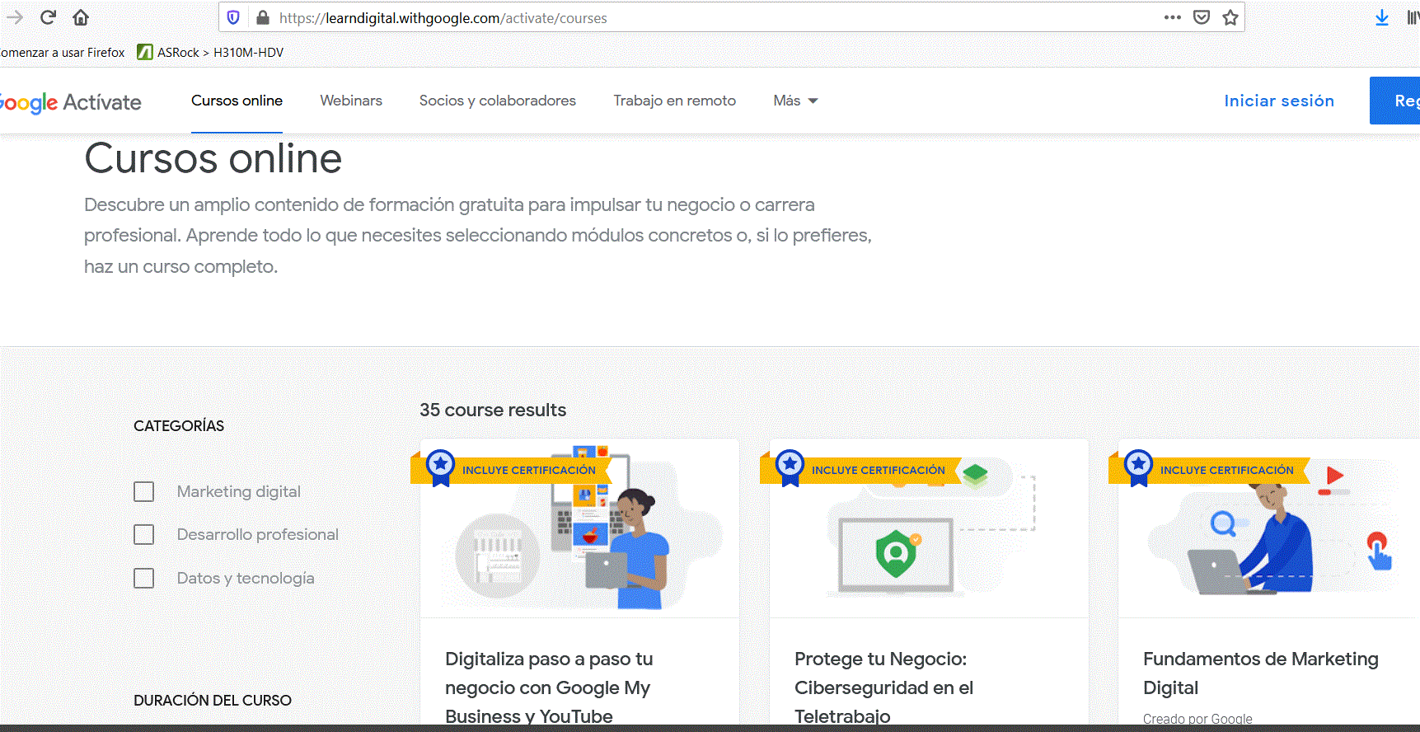
Task: Click the 'Creado por Google' text
Action: pos(1197,719)
